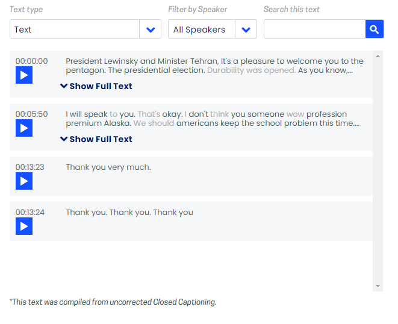Open the Text type dropdown arrow
The image size is (398, 324).
(151, 30)
